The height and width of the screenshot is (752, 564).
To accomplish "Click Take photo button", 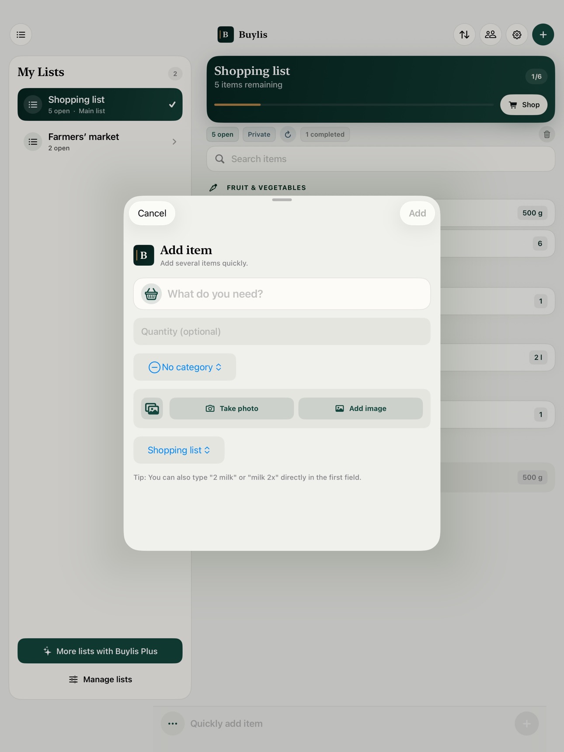I will [232, 408].
